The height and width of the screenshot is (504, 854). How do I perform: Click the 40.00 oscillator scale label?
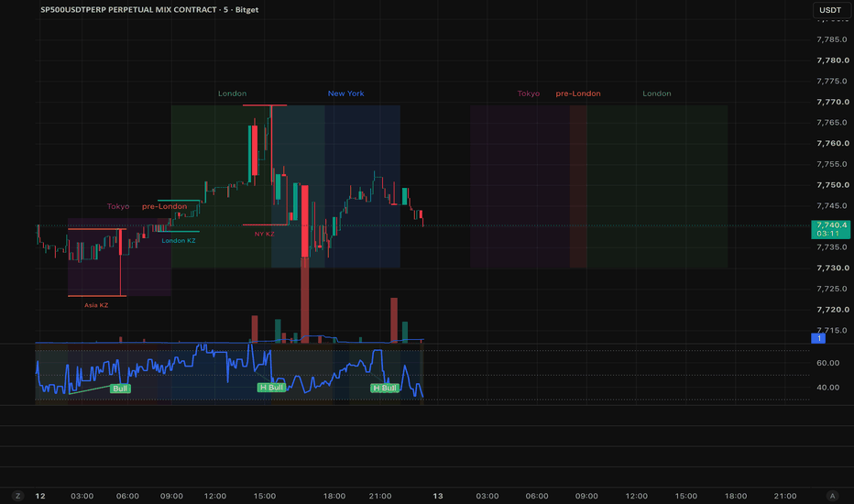(x=827, y=388)
